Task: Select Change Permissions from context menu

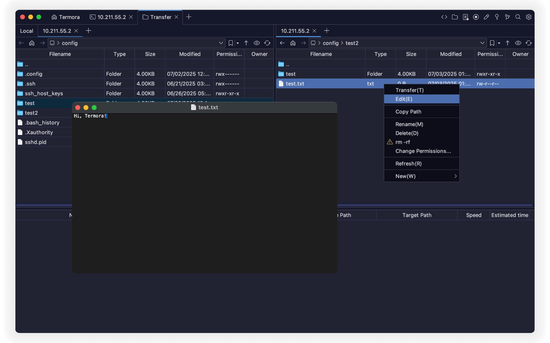Action: [423, 151]
